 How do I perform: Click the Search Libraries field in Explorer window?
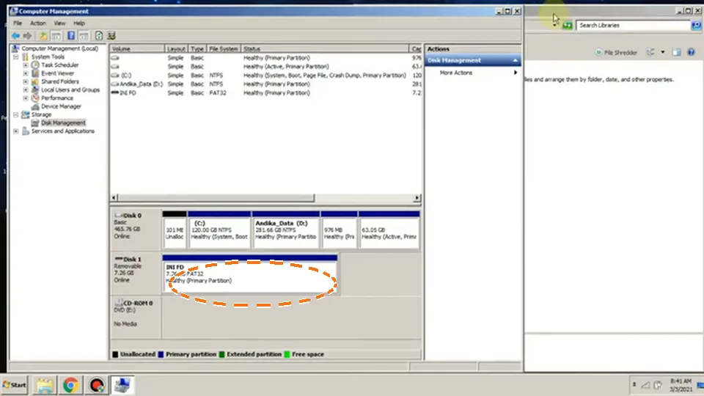click(x=634, y=25)
